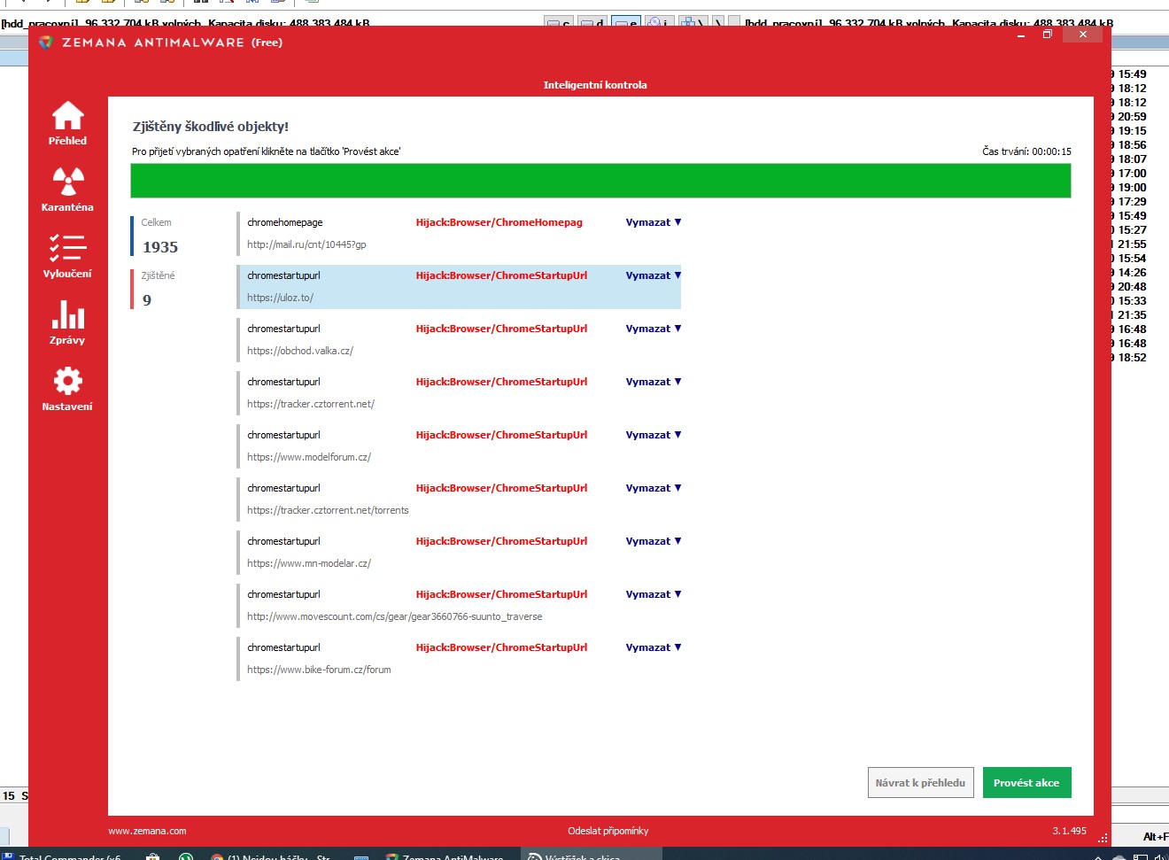The image size is (1169, 860).
Task: Expand Vymazat menu for obchod.valka.cz entry
Action: [654, 329]
